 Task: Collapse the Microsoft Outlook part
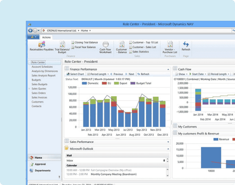[x=168, y=149]
